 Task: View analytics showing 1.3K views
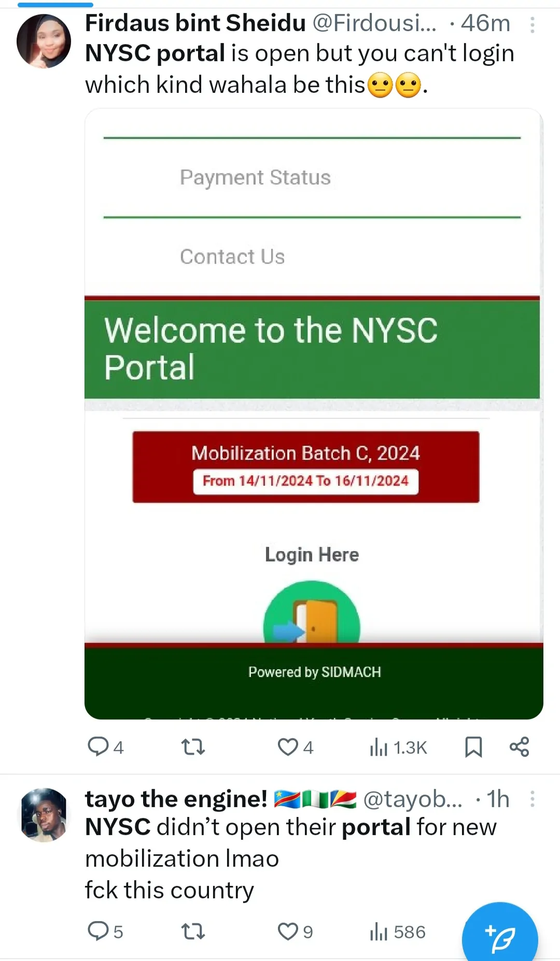click(x=398, y=747)
